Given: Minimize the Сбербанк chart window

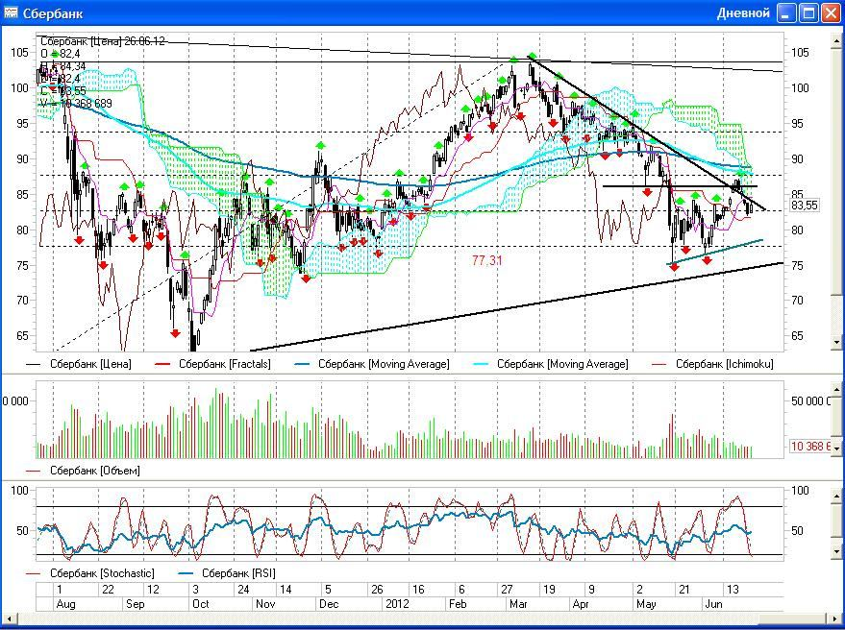Looking at the screenshot, I should [x=787, y=12].
